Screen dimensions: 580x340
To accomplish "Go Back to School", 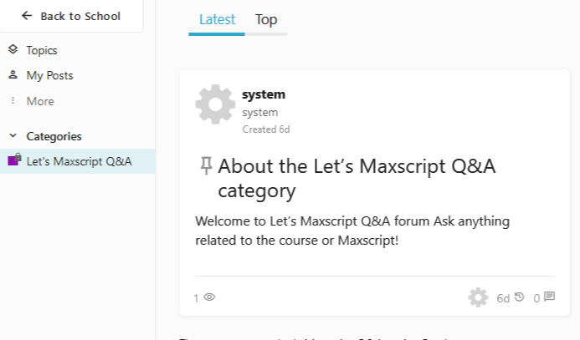I will (x=71, y=16).
